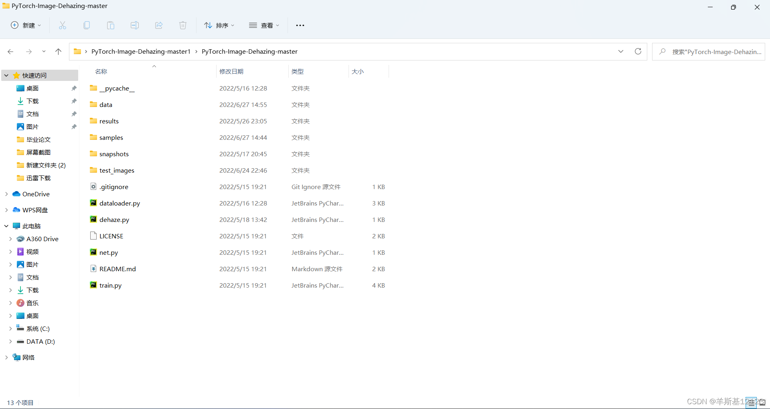This screenshot has height=409, width=770.
Task: Open the 新建 (New) dropdown
Action: coord(26,25)
